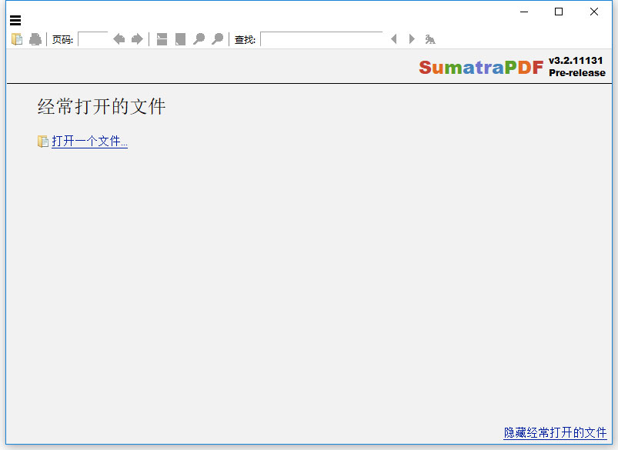Screen dimensions: 618x450
Task: Click the zoom out magnifier icon
Action: [x=199, y=39]
